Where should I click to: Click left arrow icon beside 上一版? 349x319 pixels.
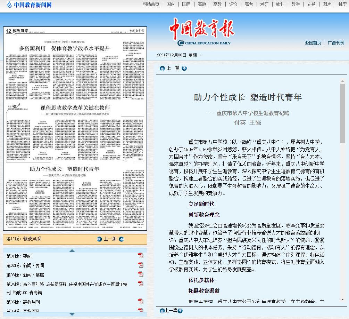(x=99, y=239)
